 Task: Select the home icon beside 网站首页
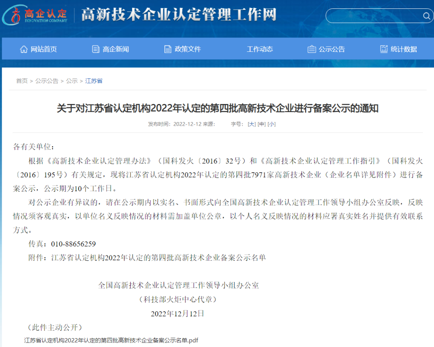coord(23,49)
